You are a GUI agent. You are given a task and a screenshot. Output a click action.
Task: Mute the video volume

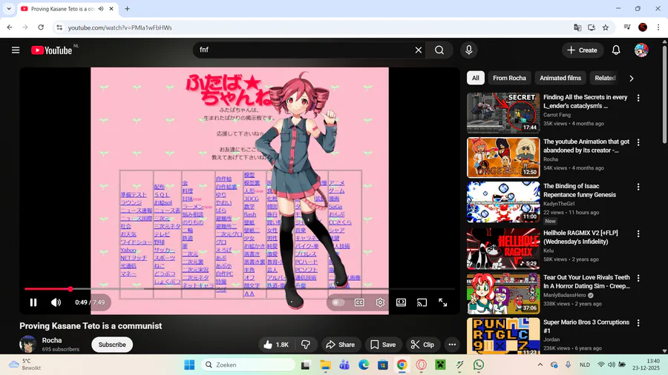(56, 302)
